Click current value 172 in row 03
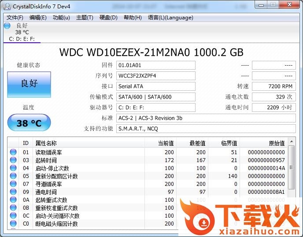 (x=169, y=160)
